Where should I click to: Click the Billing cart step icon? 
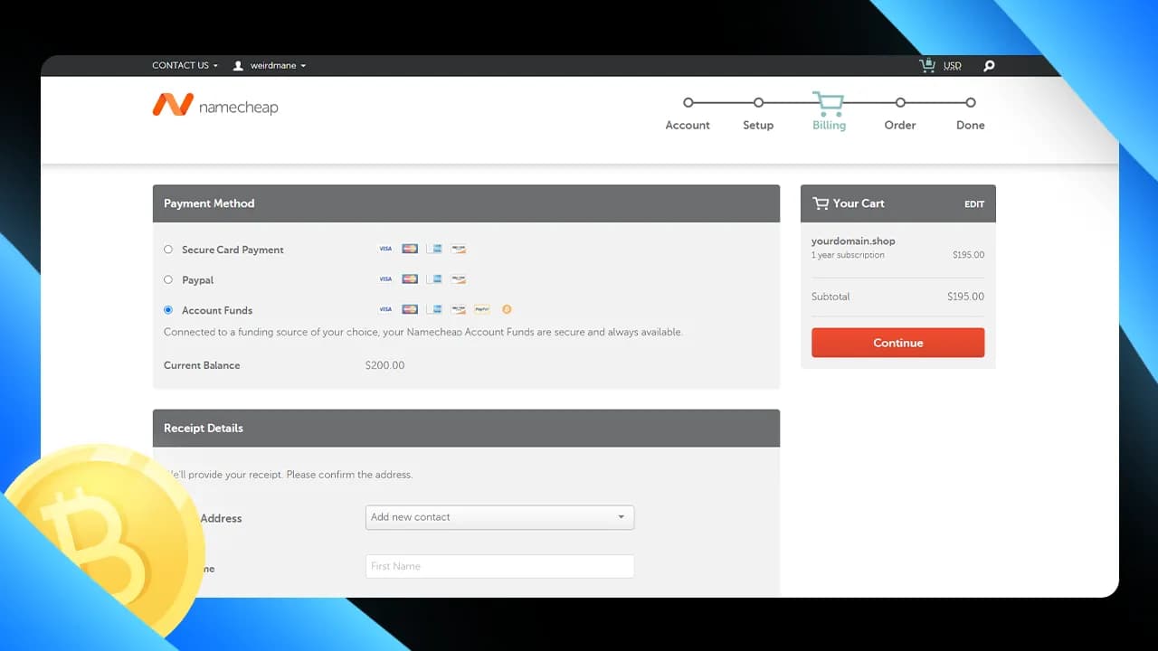pos(828,101)
